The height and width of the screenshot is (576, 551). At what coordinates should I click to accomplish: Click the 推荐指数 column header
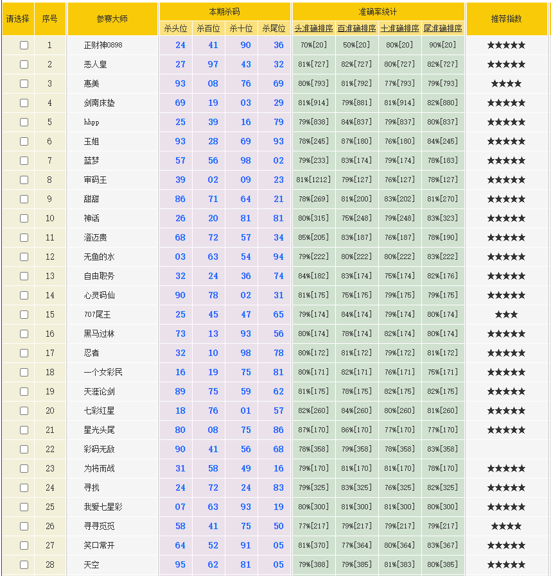tap(506, 19)
